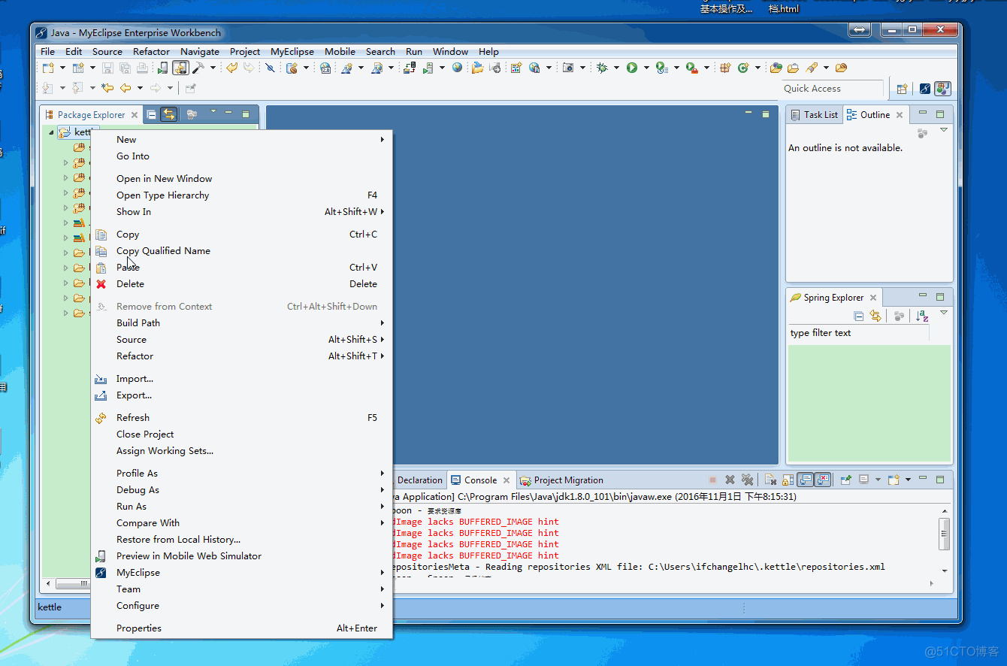Open Display Selected Console dropdown arrow

coord(878,480)
